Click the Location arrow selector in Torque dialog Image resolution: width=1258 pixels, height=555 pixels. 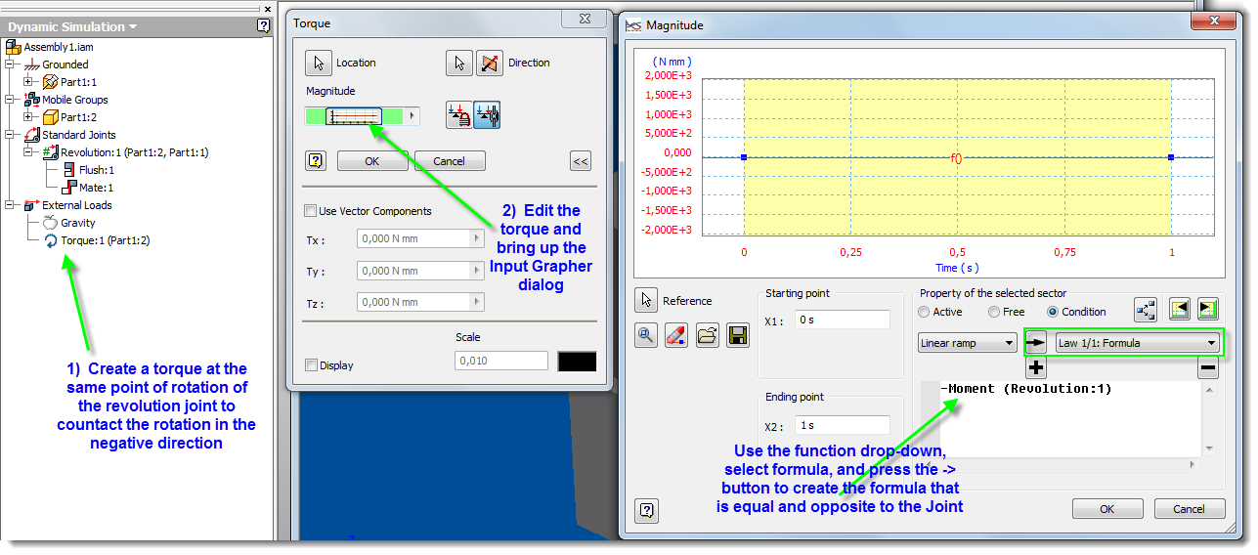coord(319,64)
